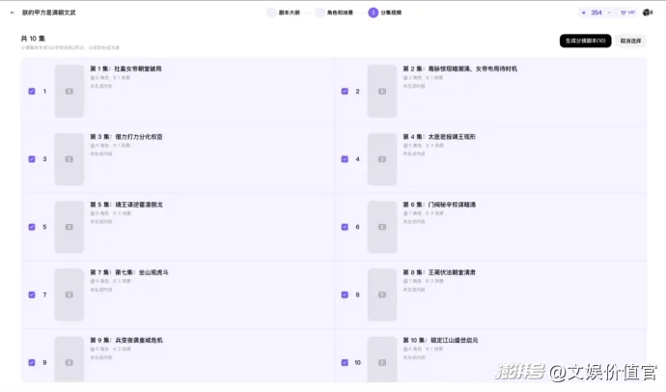Screen dimensions: 666x392
Task: Select the episode 8 thumbnail placeholder
Action: (x=381, y=294)
